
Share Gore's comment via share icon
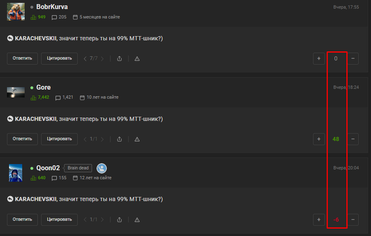click(x=119, y=139)
